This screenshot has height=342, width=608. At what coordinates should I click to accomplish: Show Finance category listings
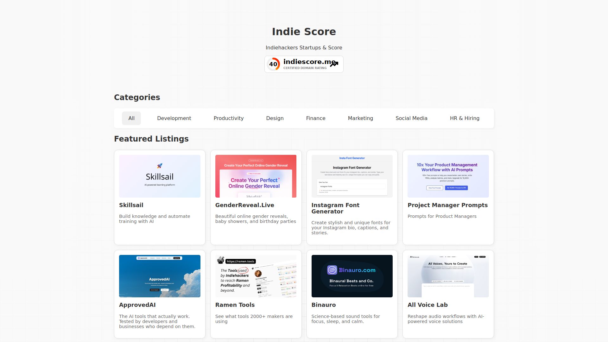click(315, 118)
